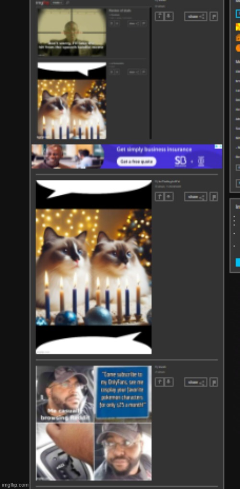This screenshot has width=240, height=489.
Task: Open the small sniper scope meme thumbnail
Action: click(72, 32)
